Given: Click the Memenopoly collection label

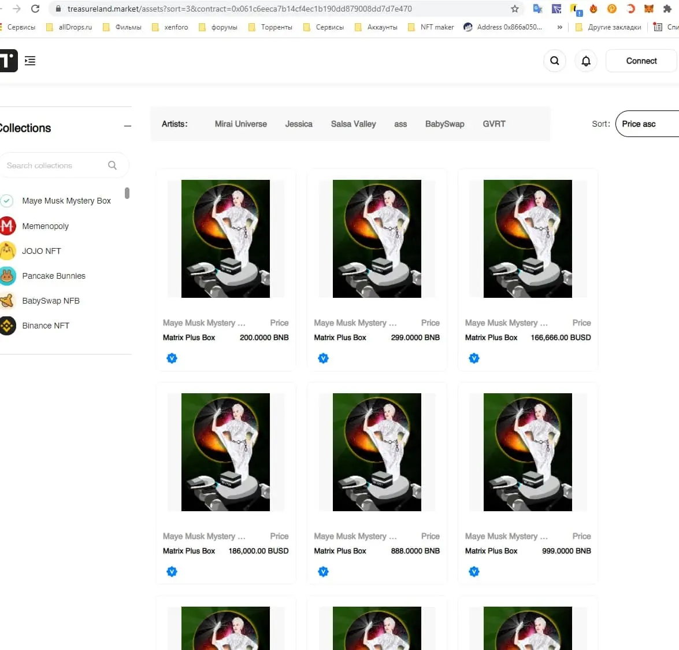Looking at the screenshot, I should point(46,226).
